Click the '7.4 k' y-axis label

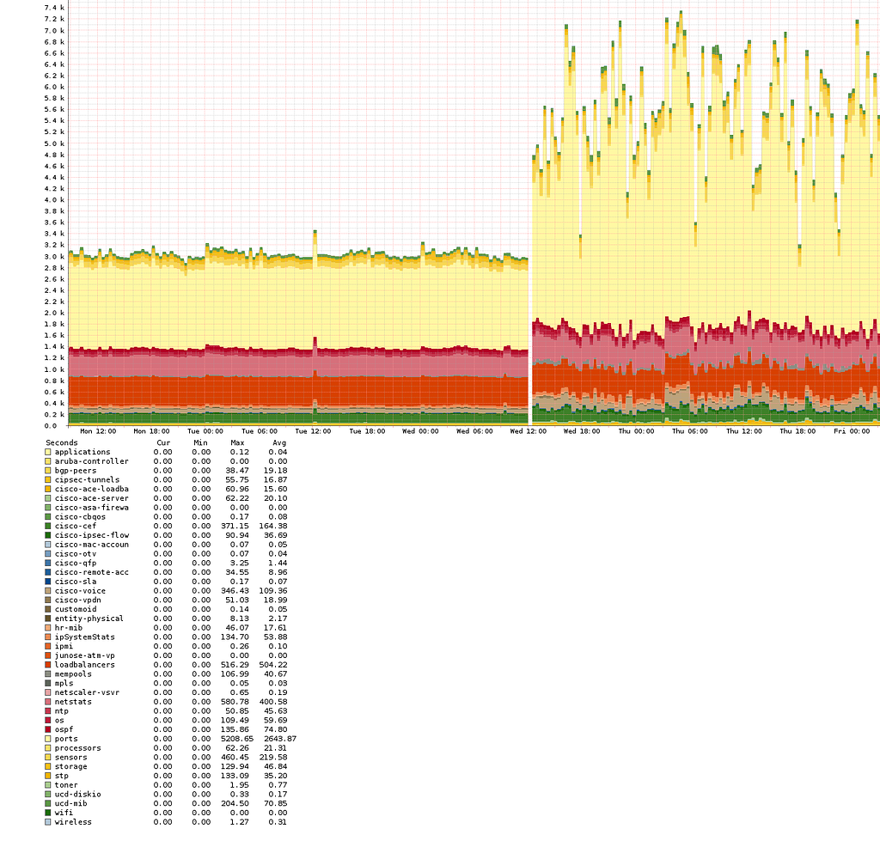coord(54,8)
